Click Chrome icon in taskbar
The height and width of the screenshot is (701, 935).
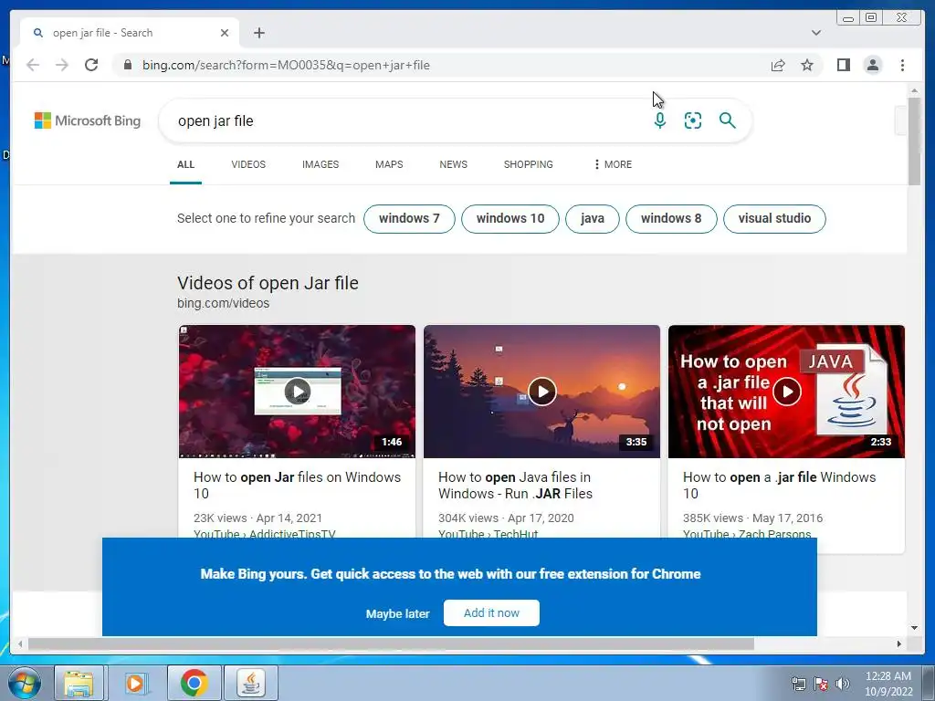194,683
